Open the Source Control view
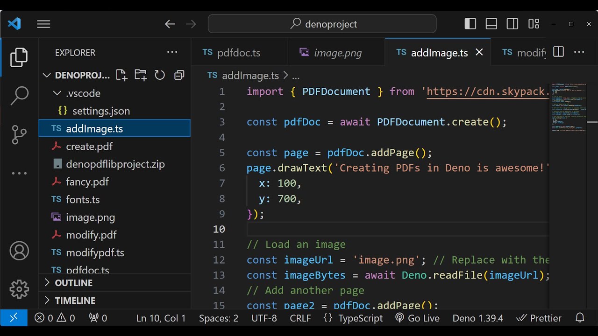 [19, 135]
